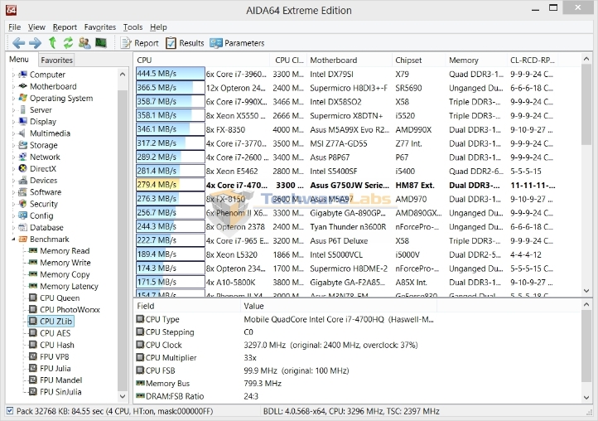598x421 pixels.
Task: Select Memory Write benchmark
Action: pos(65,263)
